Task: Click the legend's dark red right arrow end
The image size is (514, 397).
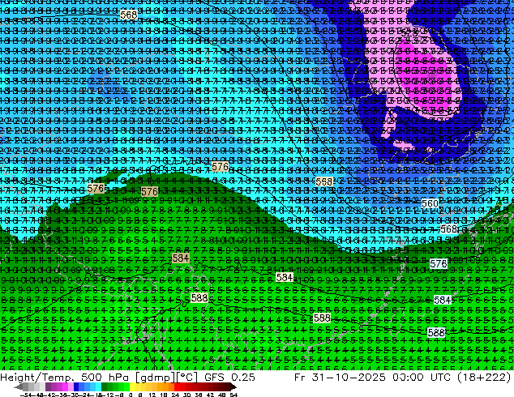Action: pos(233,386)
